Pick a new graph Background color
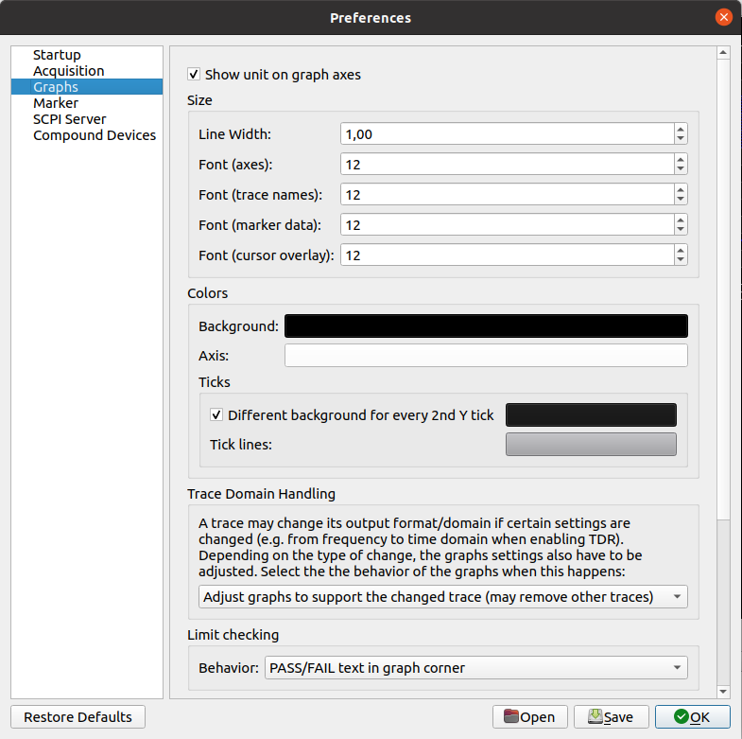 tap(486, 326)
